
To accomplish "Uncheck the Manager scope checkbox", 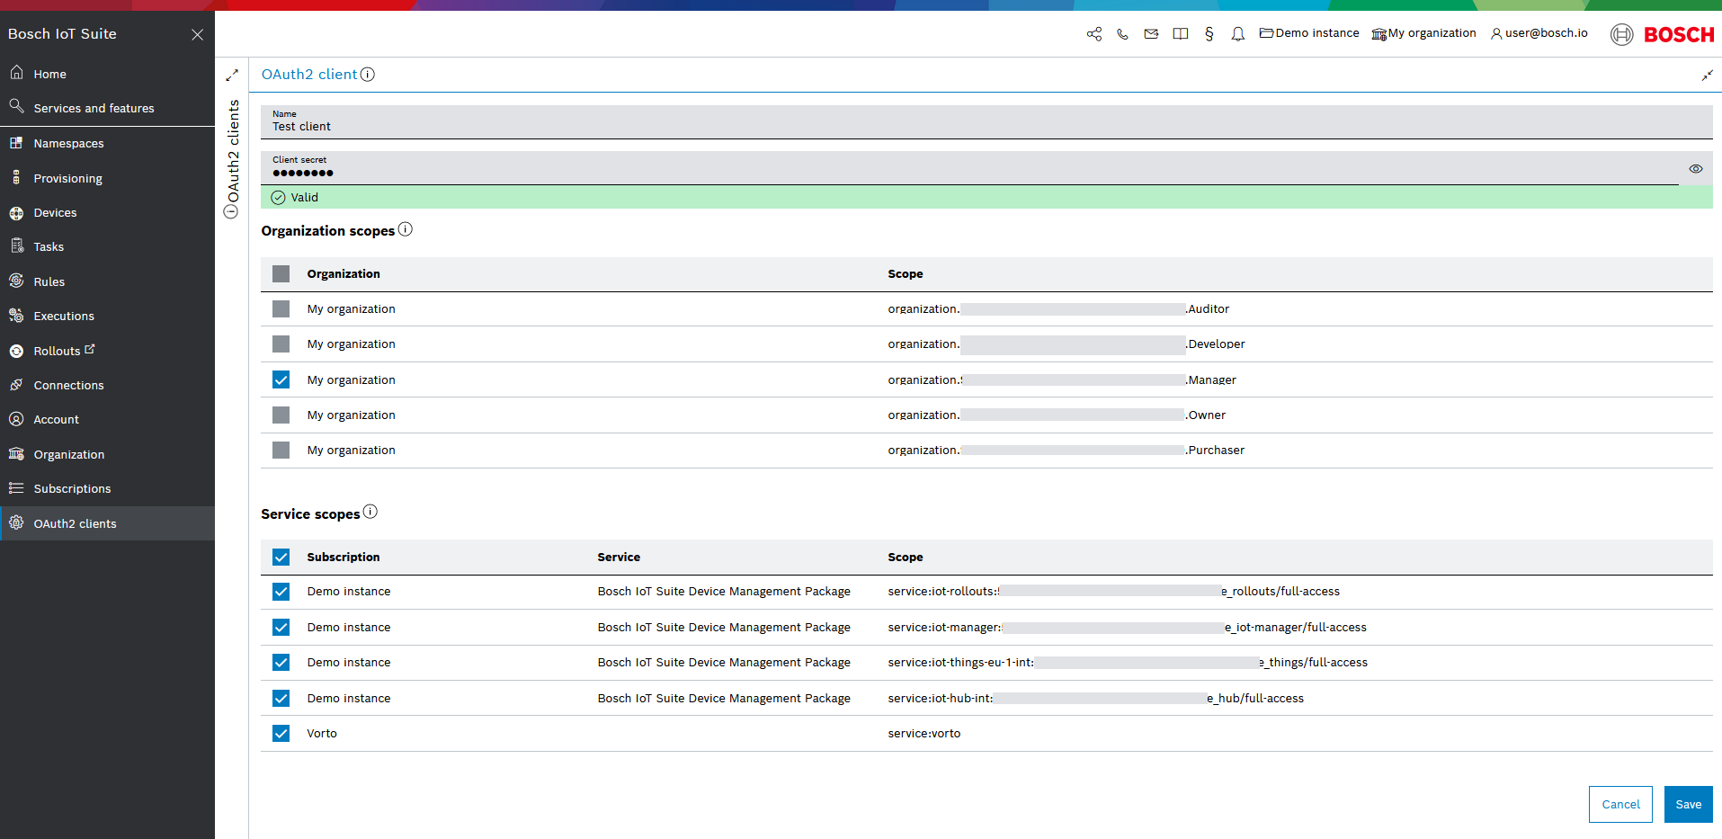I will tap(281, 379).
